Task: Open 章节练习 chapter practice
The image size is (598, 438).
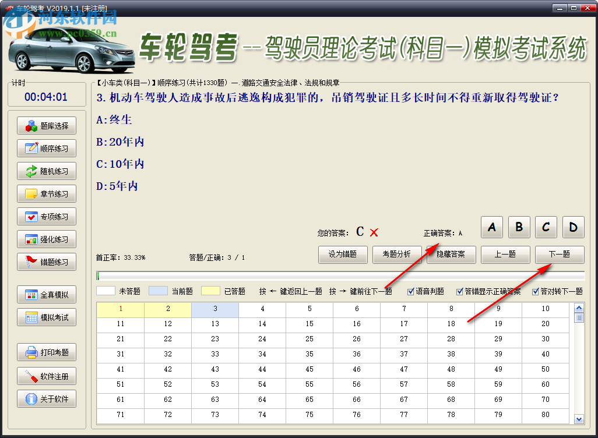Action: pyautogui.click(x=47, y=194)
